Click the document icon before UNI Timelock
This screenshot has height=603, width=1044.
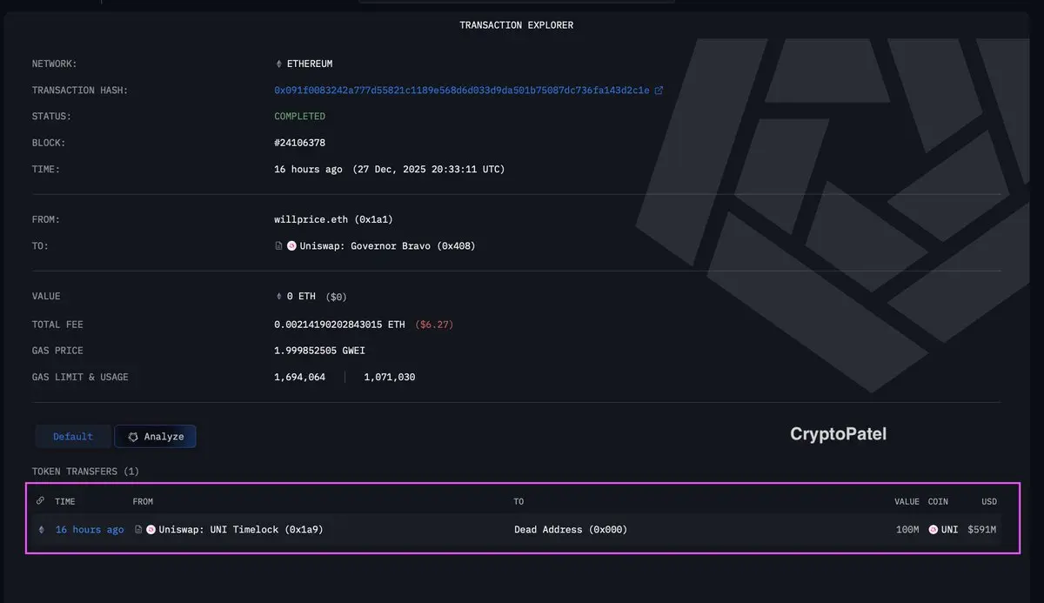tap(138, 530)
